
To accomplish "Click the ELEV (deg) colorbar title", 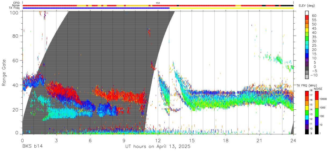I will click(x=307, y=6).
